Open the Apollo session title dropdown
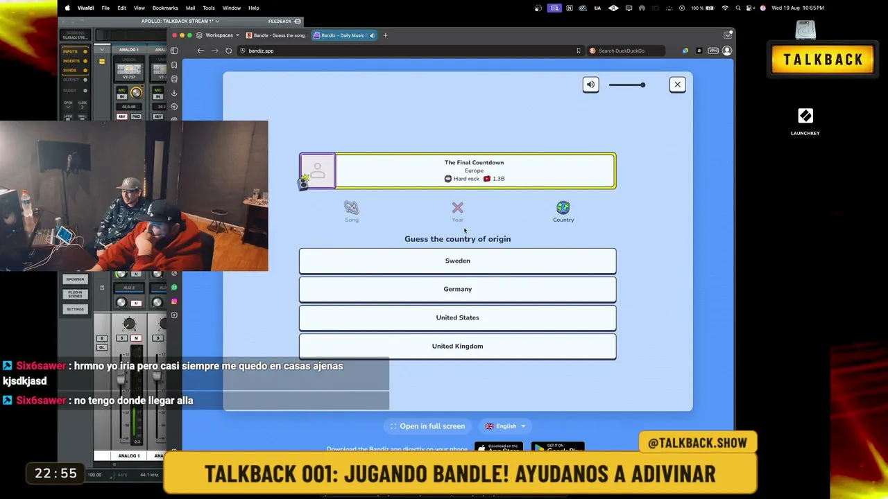Image resolution: width=888 pixels, height=499 pixels. (x=180, y=21)
